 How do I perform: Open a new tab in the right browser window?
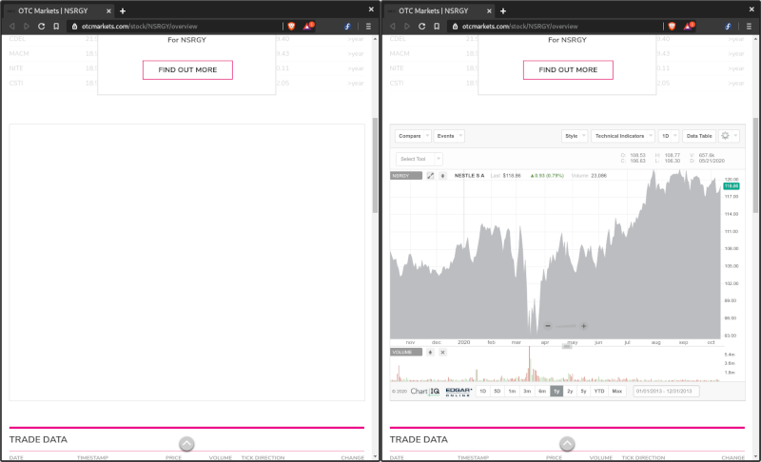coord(503,10)
